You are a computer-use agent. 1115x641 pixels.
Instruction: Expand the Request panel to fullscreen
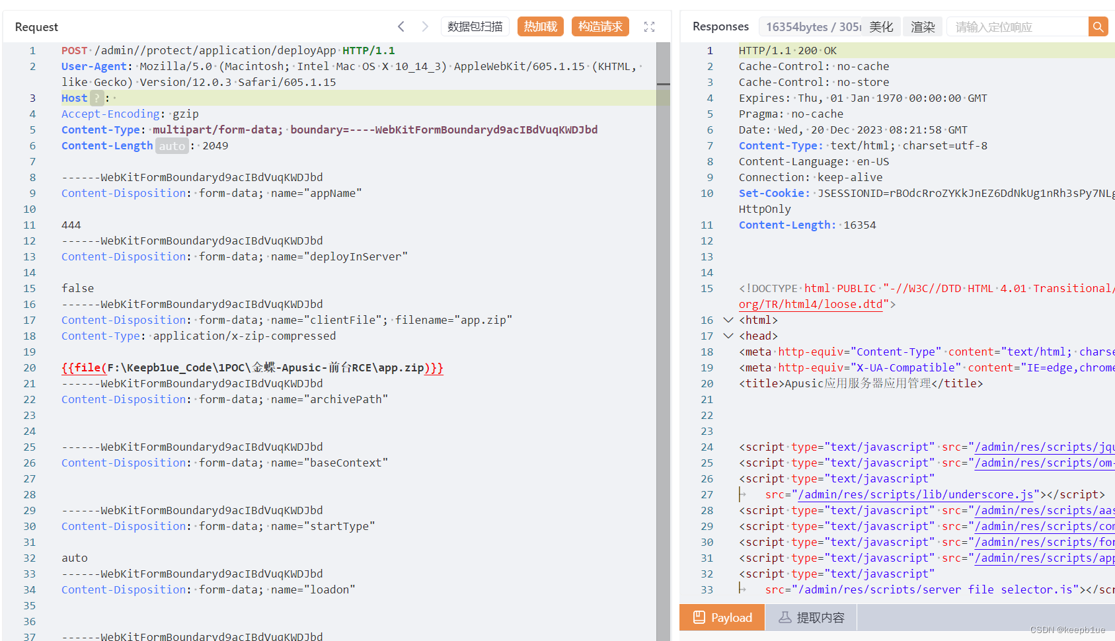649,26
